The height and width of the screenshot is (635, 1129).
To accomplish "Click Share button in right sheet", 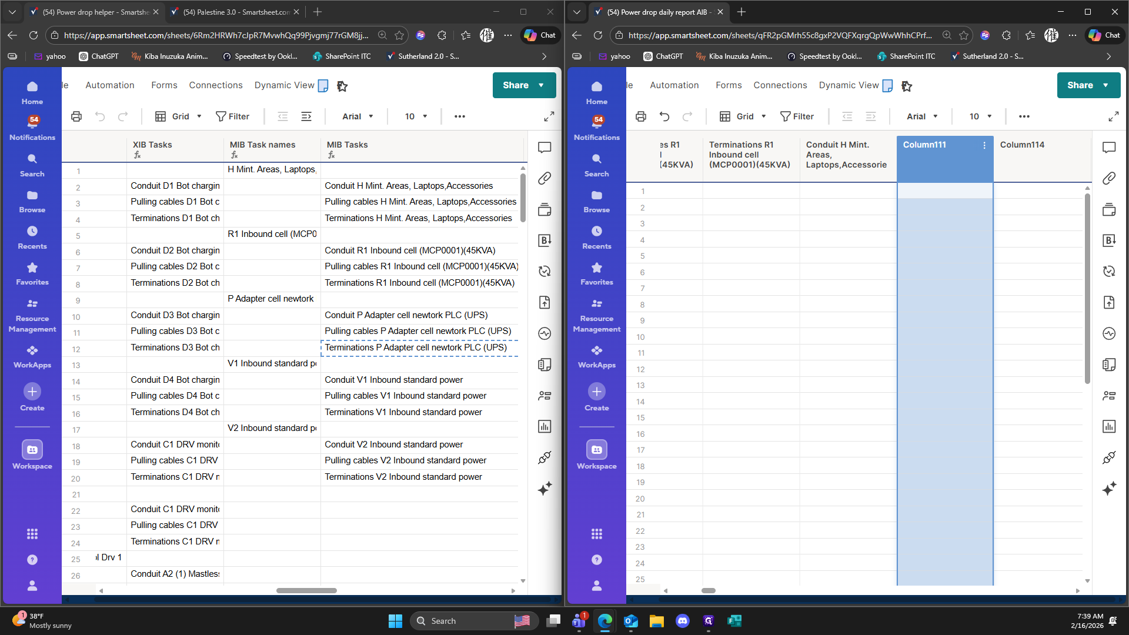I will 1081,85.
